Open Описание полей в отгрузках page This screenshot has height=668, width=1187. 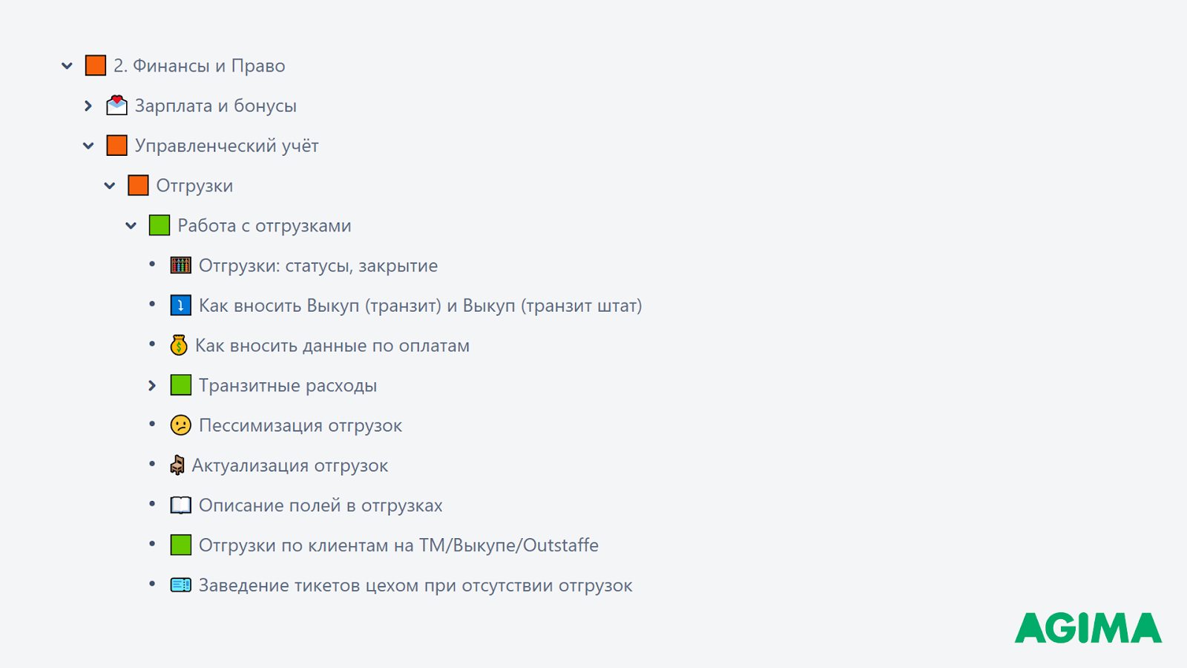(x=320, y=505)
